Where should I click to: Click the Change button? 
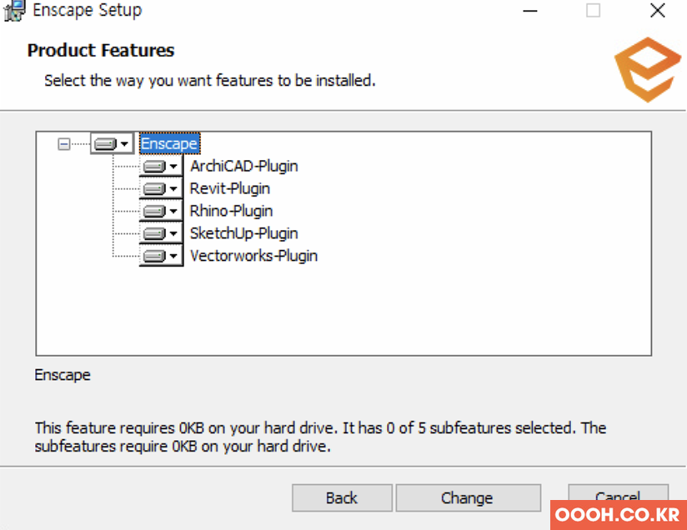click(x=468, y=498)
